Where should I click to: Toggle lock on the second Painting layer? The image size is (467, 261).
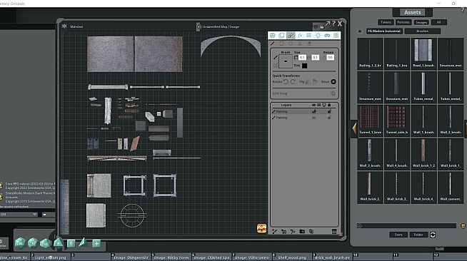coord(329,118)
